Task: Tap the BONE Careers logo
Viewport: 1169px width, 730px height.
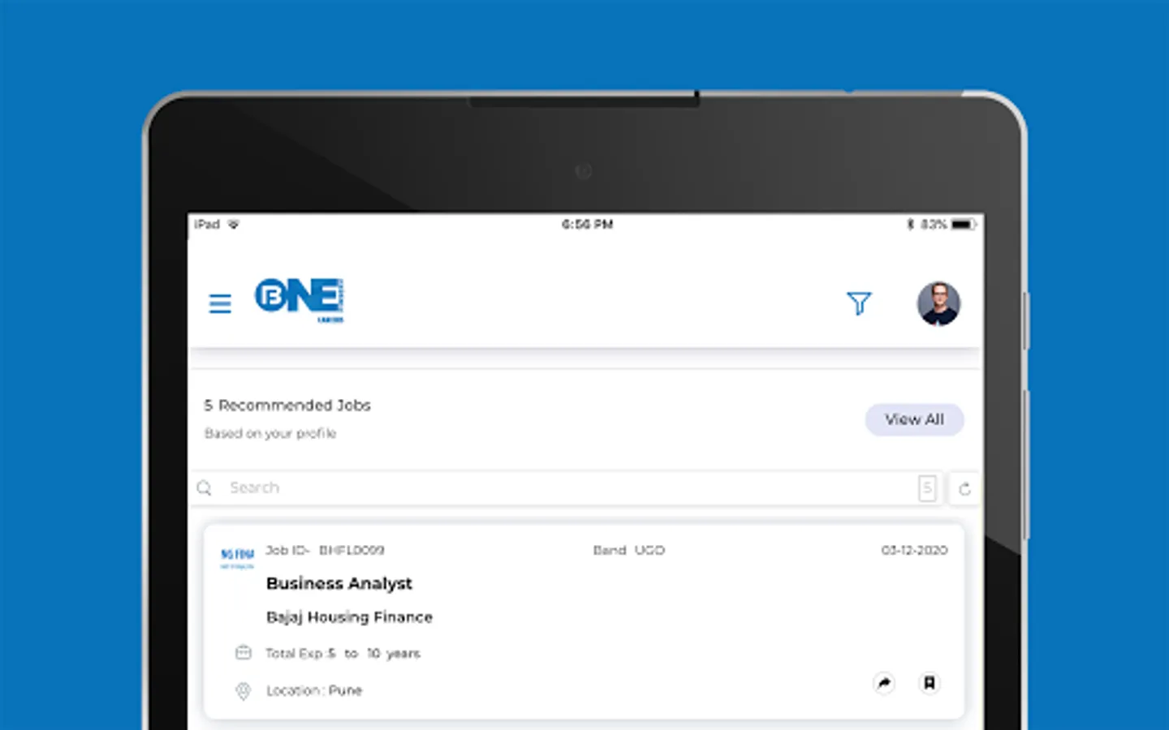Action: (300, 300)
